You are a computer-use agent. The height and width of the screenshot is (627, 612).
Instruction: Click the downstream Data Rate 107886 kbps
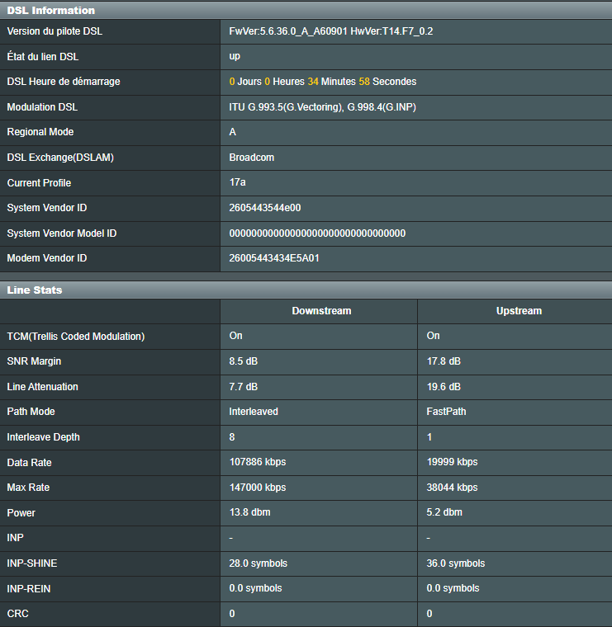257,462
